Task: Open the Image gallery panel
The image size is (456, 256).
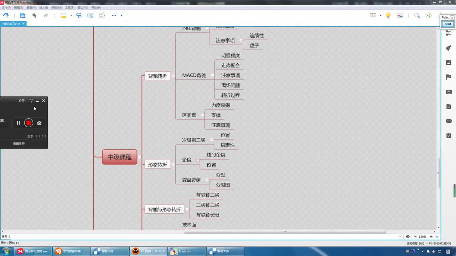Action: click(x=449, y=62)
